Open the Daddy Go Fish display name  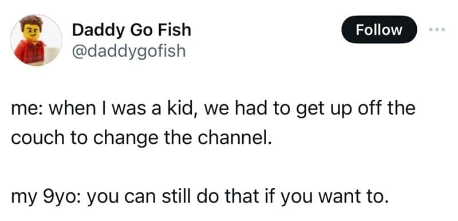(132, 30)
